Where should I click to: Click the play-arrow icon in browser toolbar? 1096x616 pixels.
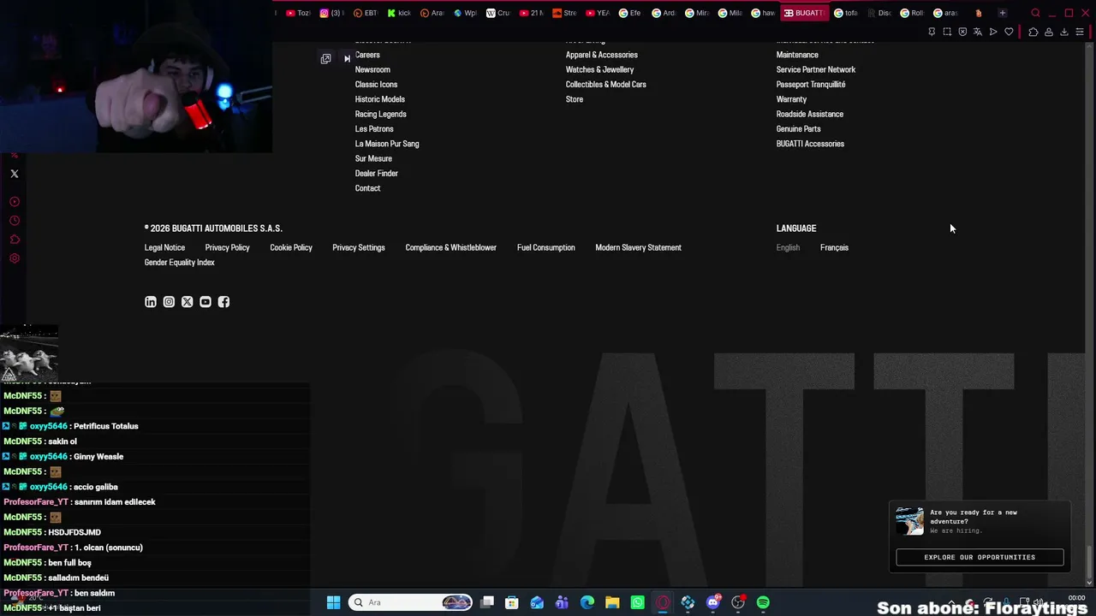tap(993, 33)
